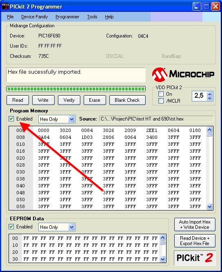Click the Blank Check button
The image size is (222, 272).
click(x=127, y=100)
